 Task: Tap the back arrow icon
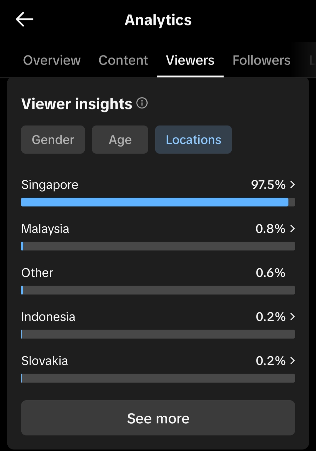(25, 19)
